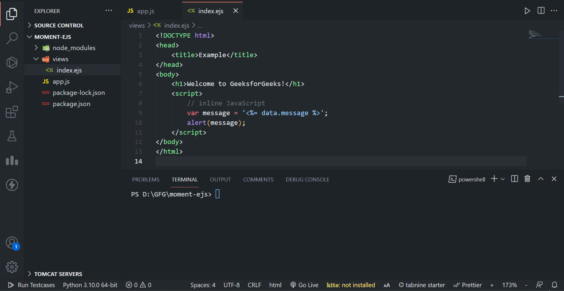
Task: Toggle the Go Live server
Action: pyautogui.click(x=304, y=285)
